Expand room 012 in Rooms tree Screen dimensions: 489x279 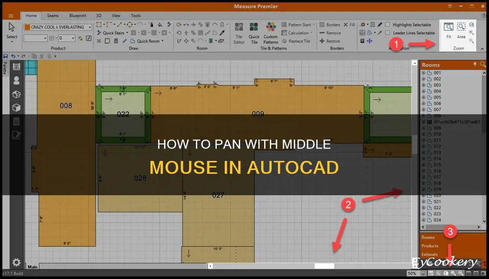(x=423, y=146)
